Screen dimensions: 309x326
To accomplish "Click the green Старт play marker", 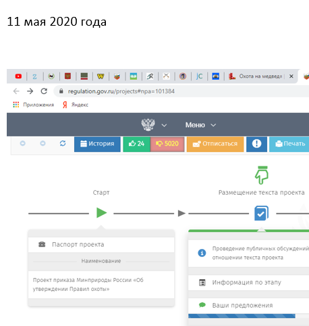I will click(101, 213).
